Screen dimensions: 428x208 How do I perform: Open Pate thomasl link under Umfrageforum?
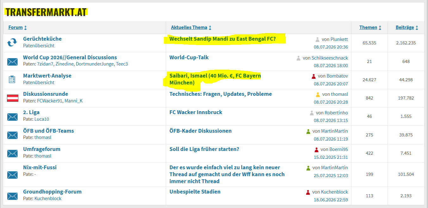point(43,156)
